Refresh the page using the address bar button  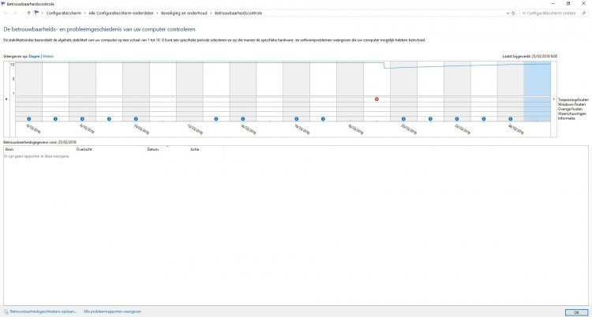[511, 13]
